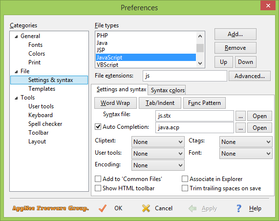
Task: Browse for syntax file with ellipsis button
Action: [240, 116]
